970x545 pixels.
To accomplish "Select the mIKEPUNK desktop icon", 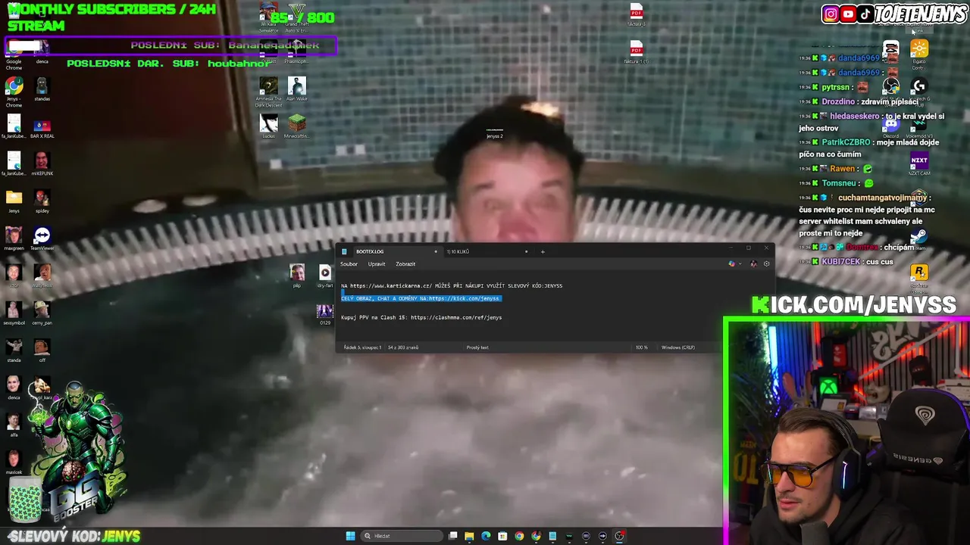I will tap(42, 163).
